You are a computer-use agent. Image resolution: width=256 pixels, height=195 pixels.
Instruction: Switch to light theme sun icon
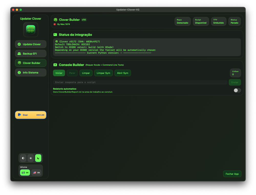(x=31, y=158)
